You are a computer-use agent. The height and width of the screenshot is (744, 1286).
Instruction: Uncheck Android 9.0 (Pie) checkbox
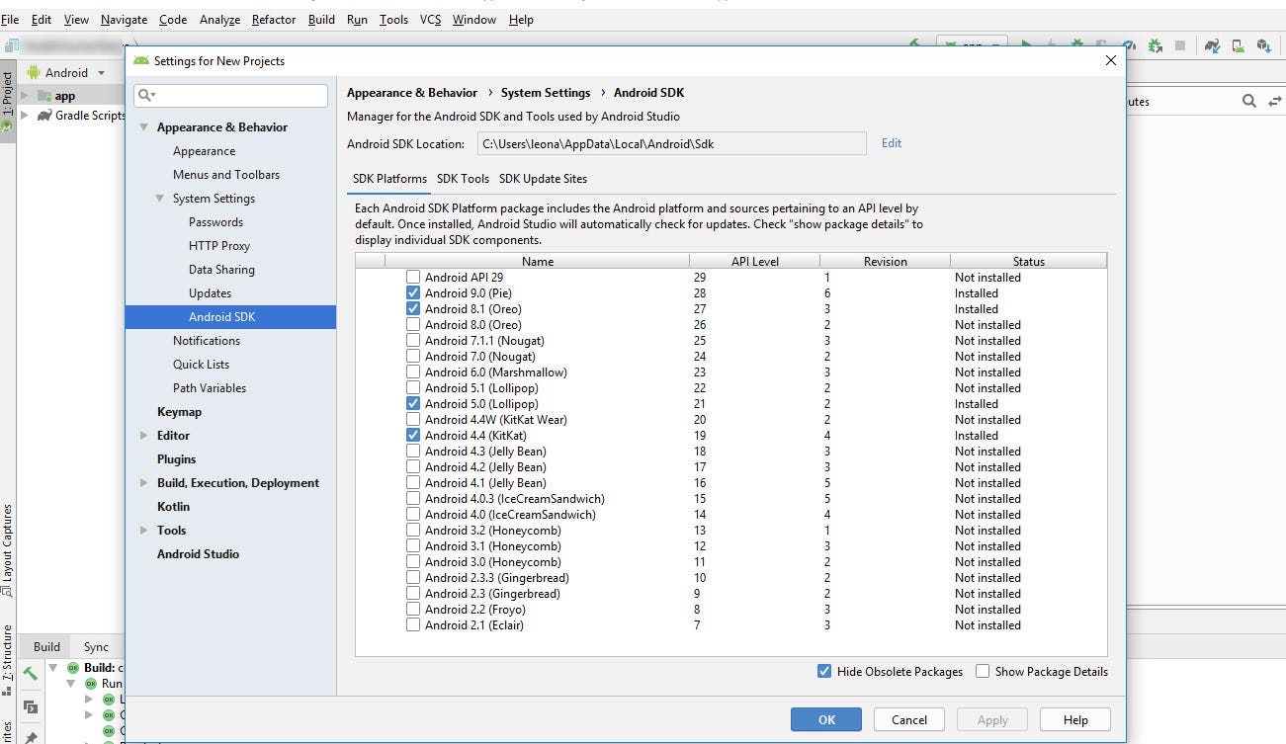click(x=413, y=293)
